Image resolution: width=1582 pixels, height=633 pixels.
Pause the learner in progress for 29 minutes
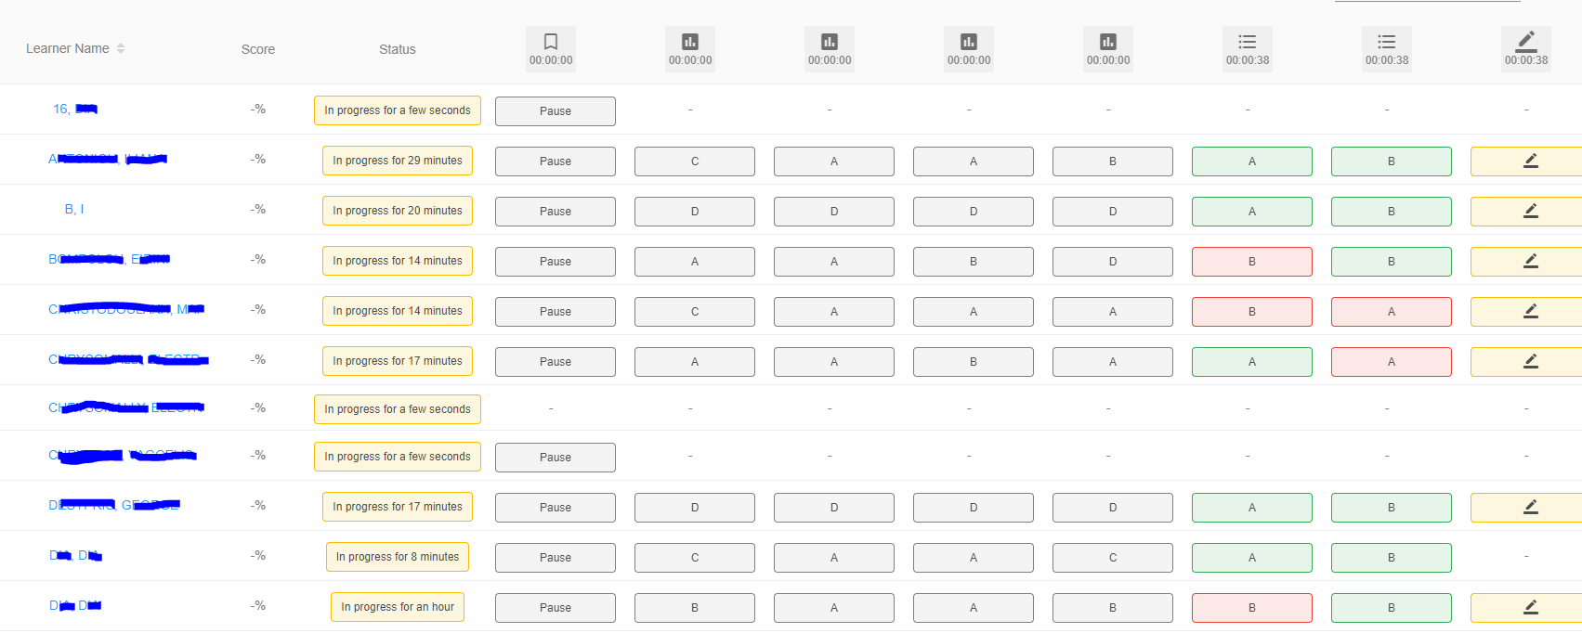556,161
